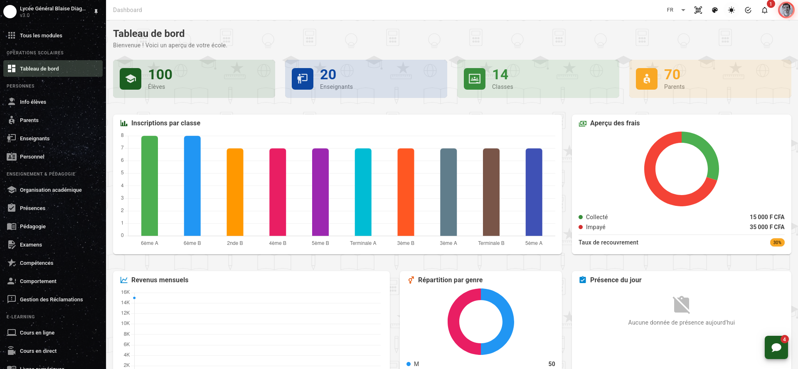798x369 pixels.
Task: Click the Cours en ligne laptop icon
Action: click(x=12, y=332)
